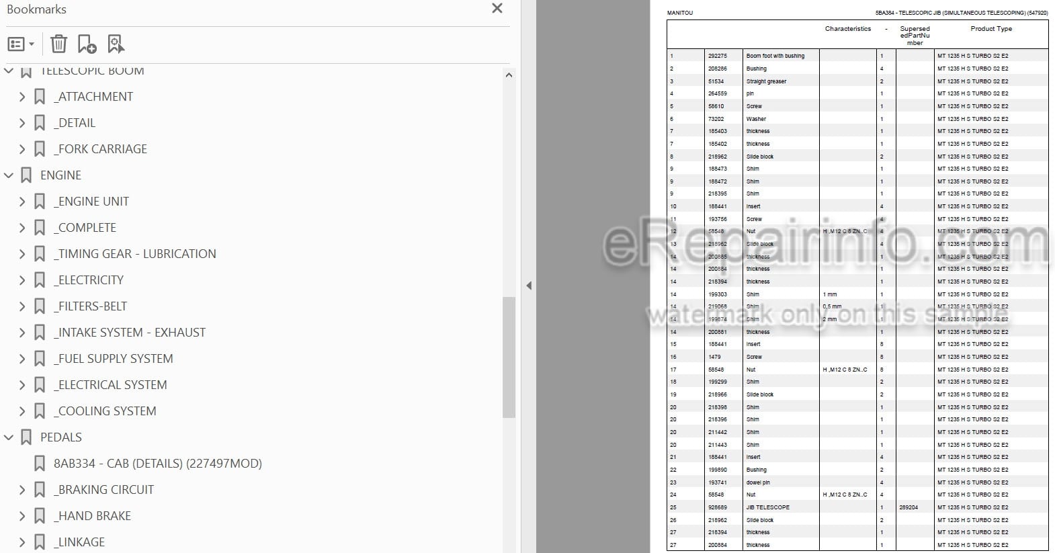Viewport: 1055px width, 553px height.
Task: Collapse the TELESCOPIC BOOM bookmark group
Action: (x=9, y=71)
